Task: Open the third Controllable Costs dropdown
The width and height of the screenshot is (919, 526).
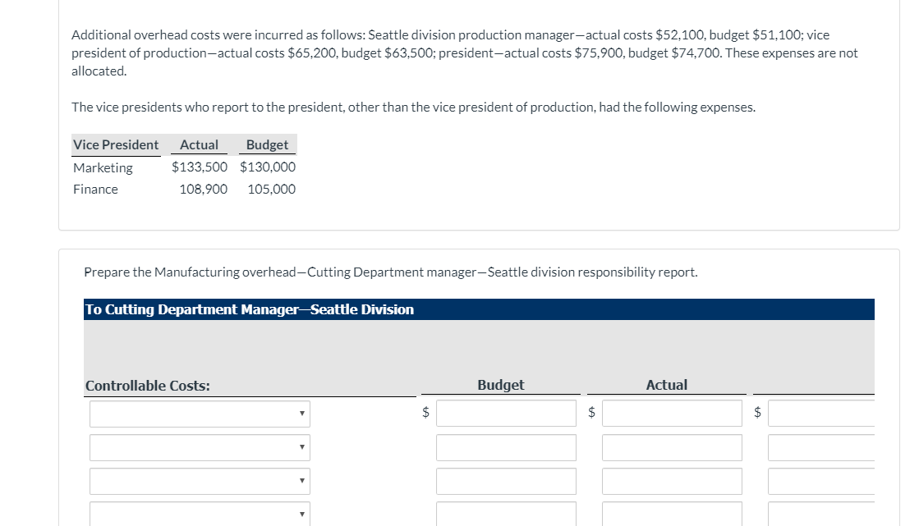Action: point(200,481)
